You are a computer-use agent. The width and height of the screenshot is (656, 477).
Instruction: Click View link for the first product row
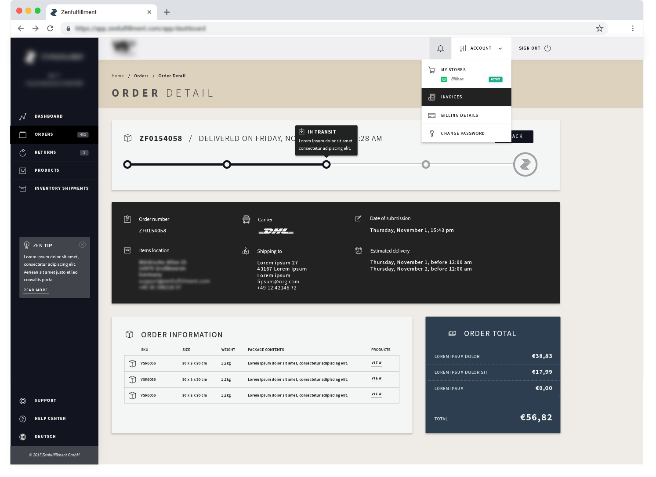click(377, 363)
